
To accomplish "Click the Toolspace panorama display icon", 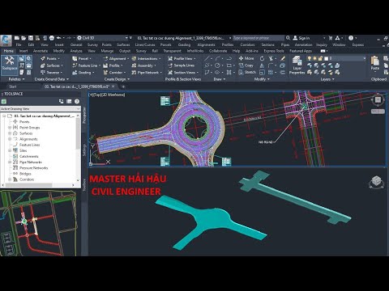I will tap(69, 101).
